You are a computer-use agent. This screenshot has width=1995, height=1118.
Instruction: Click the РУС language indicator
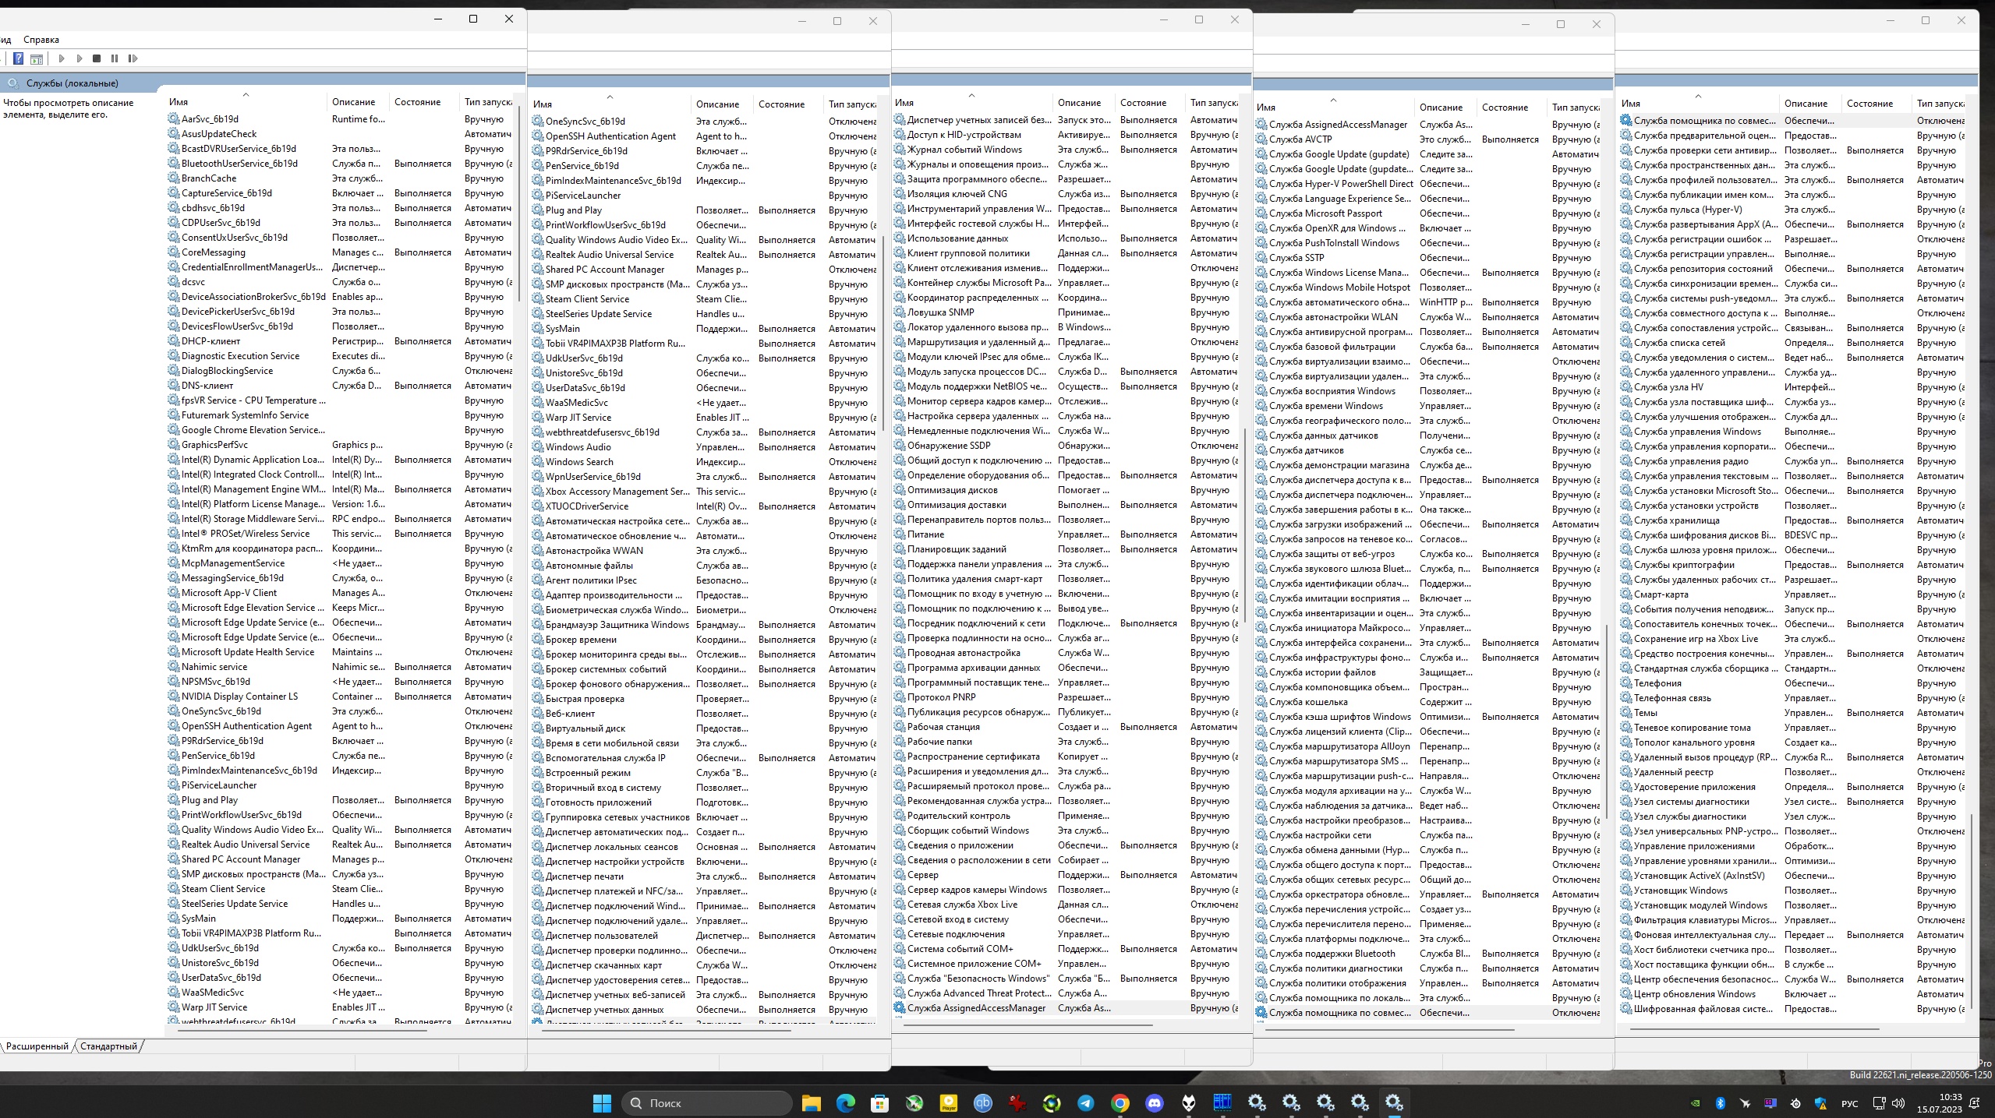point(1849,1103)
